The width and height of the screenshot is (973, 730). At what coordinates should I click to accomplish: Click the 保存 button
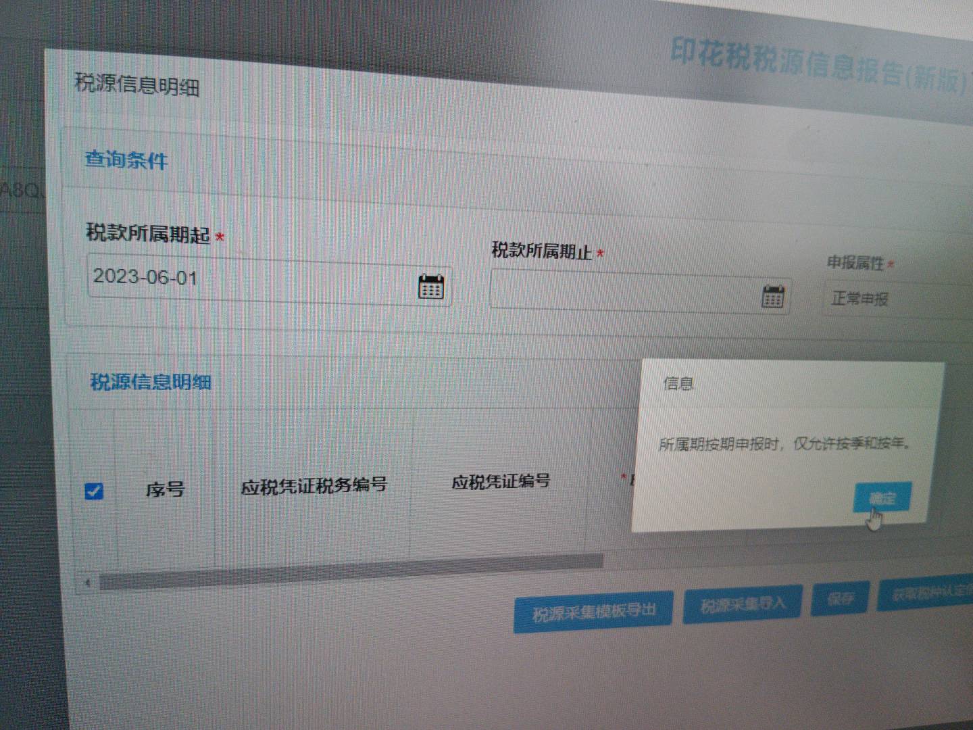840,598
